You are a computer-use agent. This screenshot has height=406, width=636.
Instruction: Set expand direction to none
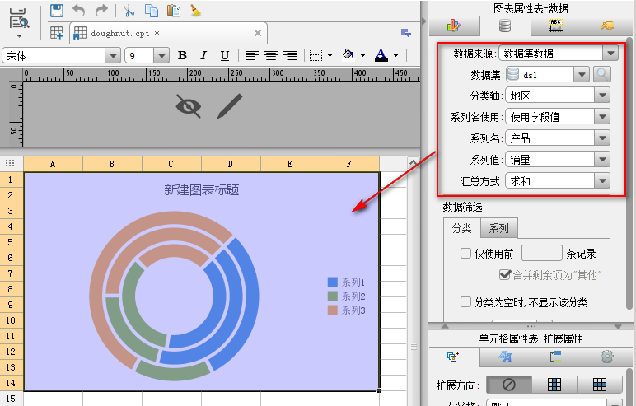point(508,384)
